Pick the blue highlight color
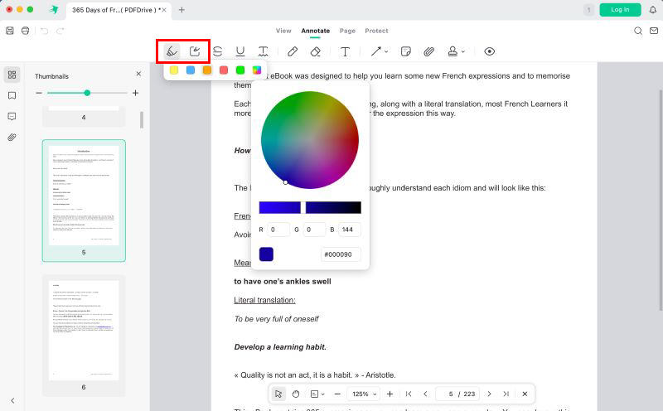 tap(191, 70)
